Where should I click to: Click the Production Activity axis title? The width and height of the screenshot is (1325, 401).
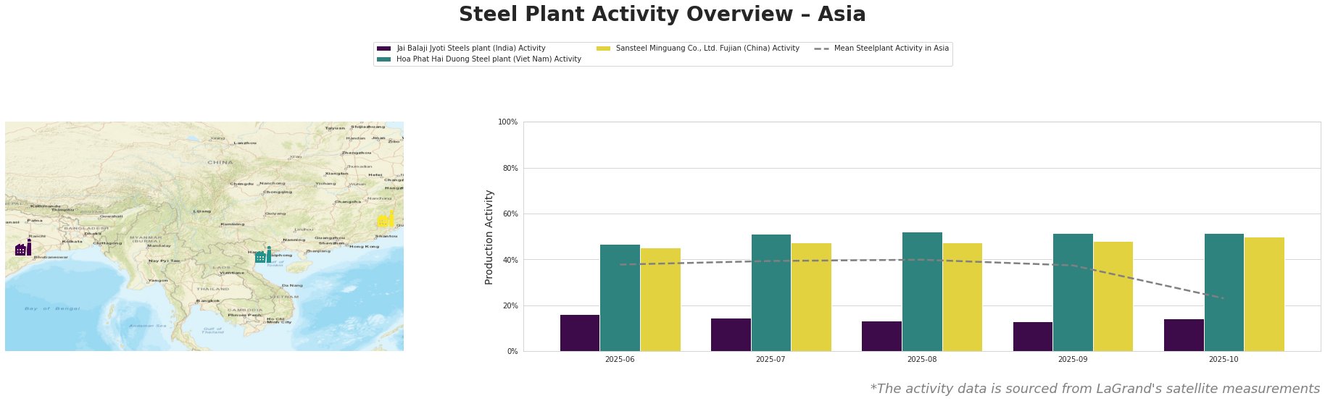489,237
